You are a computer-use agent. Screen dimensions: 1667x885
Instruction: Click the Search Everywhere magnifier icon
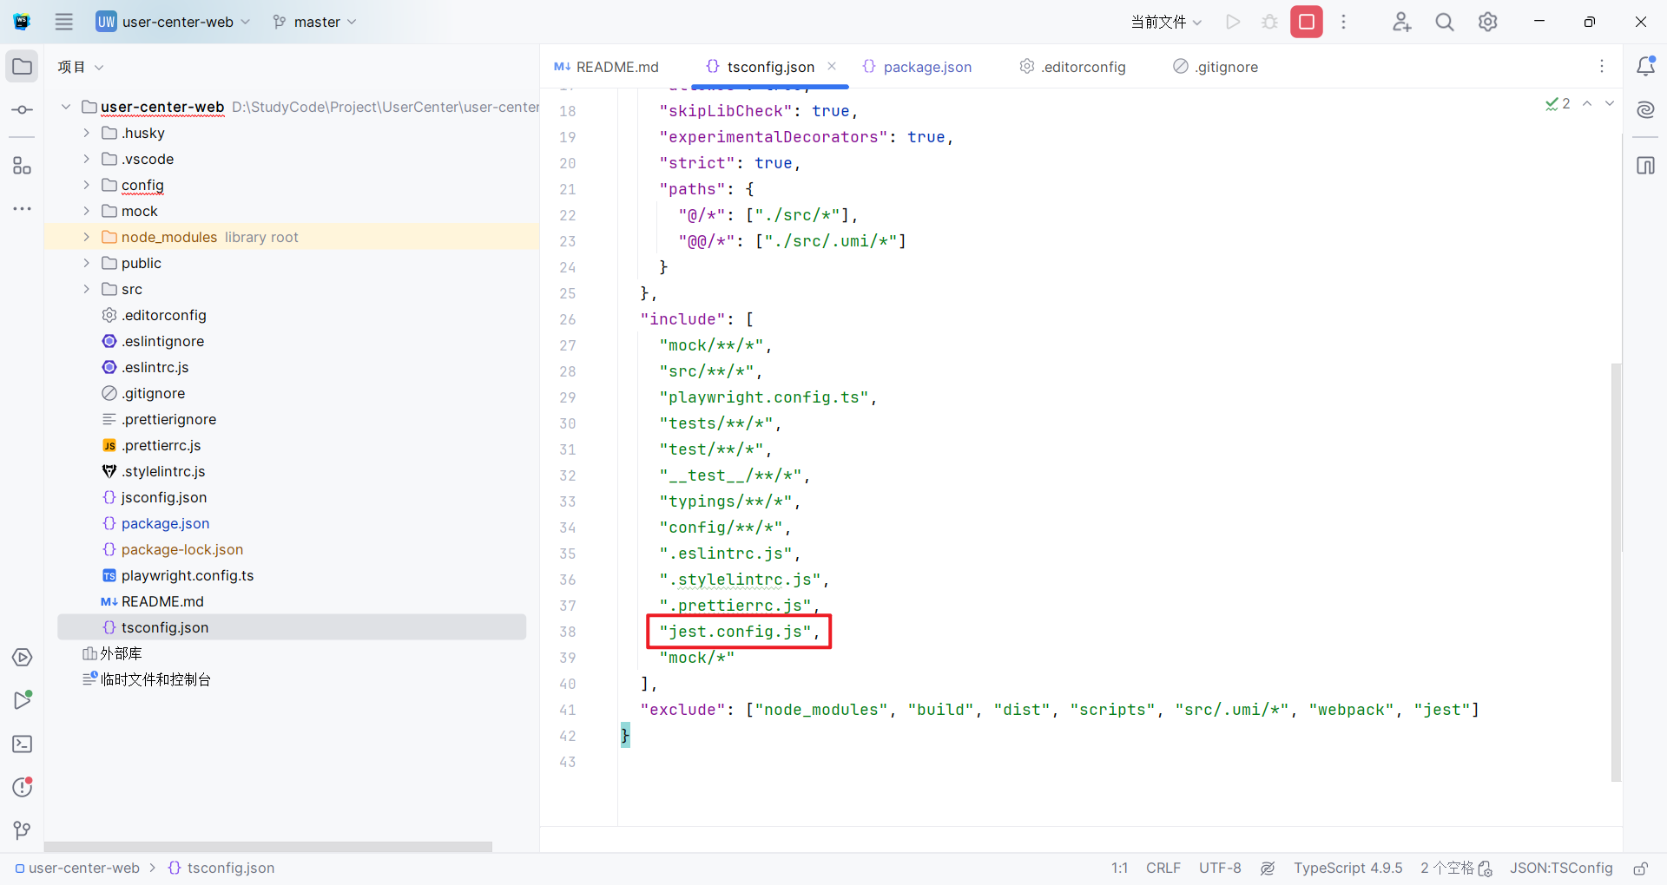click(x=1444, y=23)
